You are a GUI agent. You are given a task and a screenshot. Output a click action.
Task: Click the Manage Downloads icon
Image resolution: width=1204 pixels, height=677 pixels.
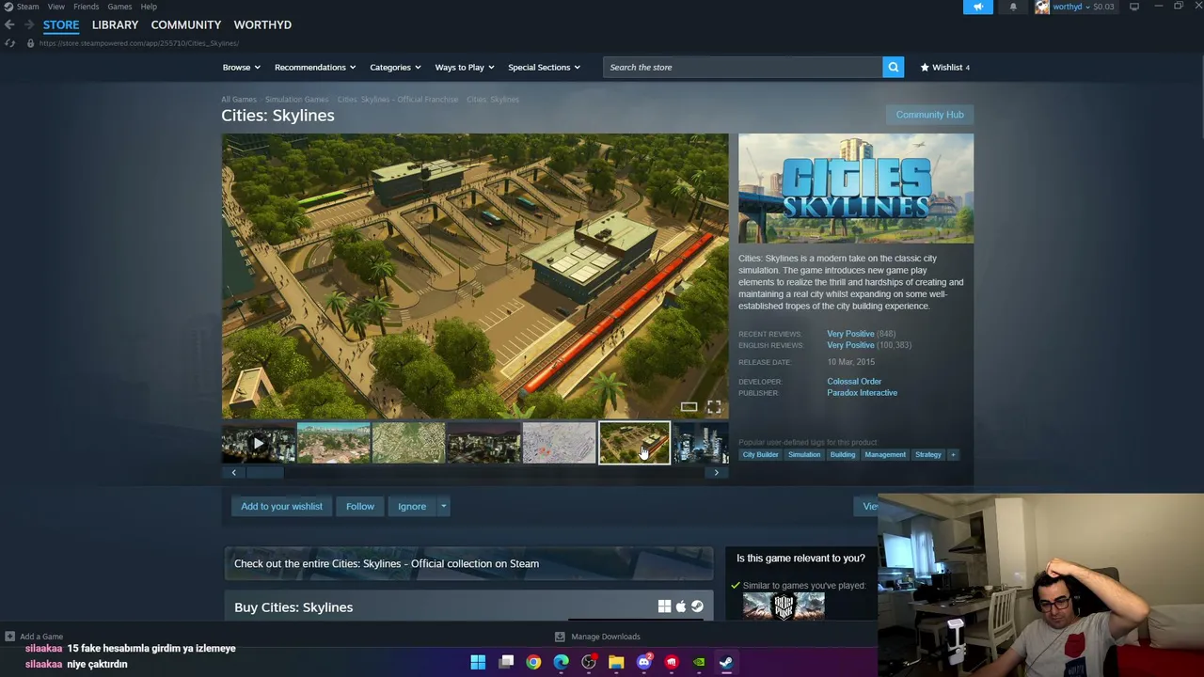[x=560, y=637]
